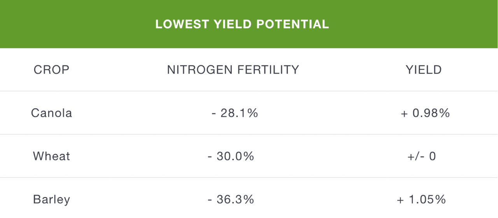Click the Lowest Yield Potential header banner
Screen dimensions: 498x218
[x=249, y=24]
